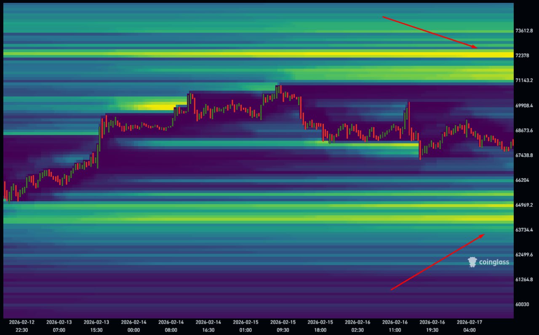Click the lower red arrow's tip

pyautogui.click(x=484, y=234)
